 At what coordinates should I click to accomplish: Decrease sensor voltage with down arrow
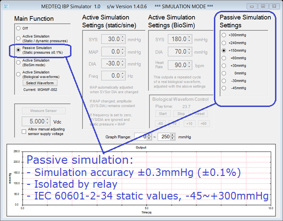pyautogui.click(x=47, y=123)
